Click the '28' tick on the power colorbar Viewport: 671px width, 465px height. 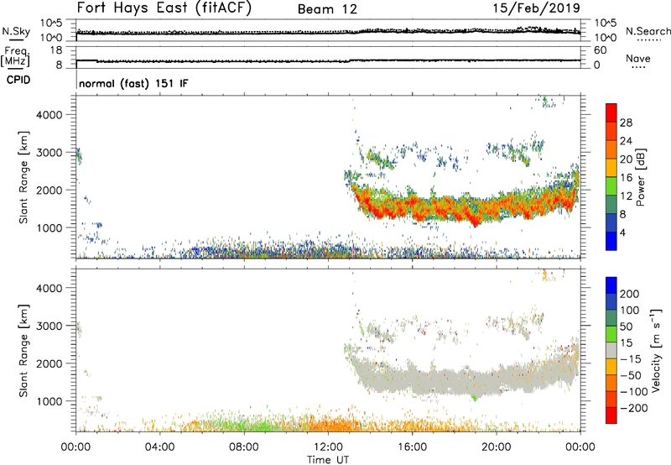pyautogui.click(x=626, y=123)
